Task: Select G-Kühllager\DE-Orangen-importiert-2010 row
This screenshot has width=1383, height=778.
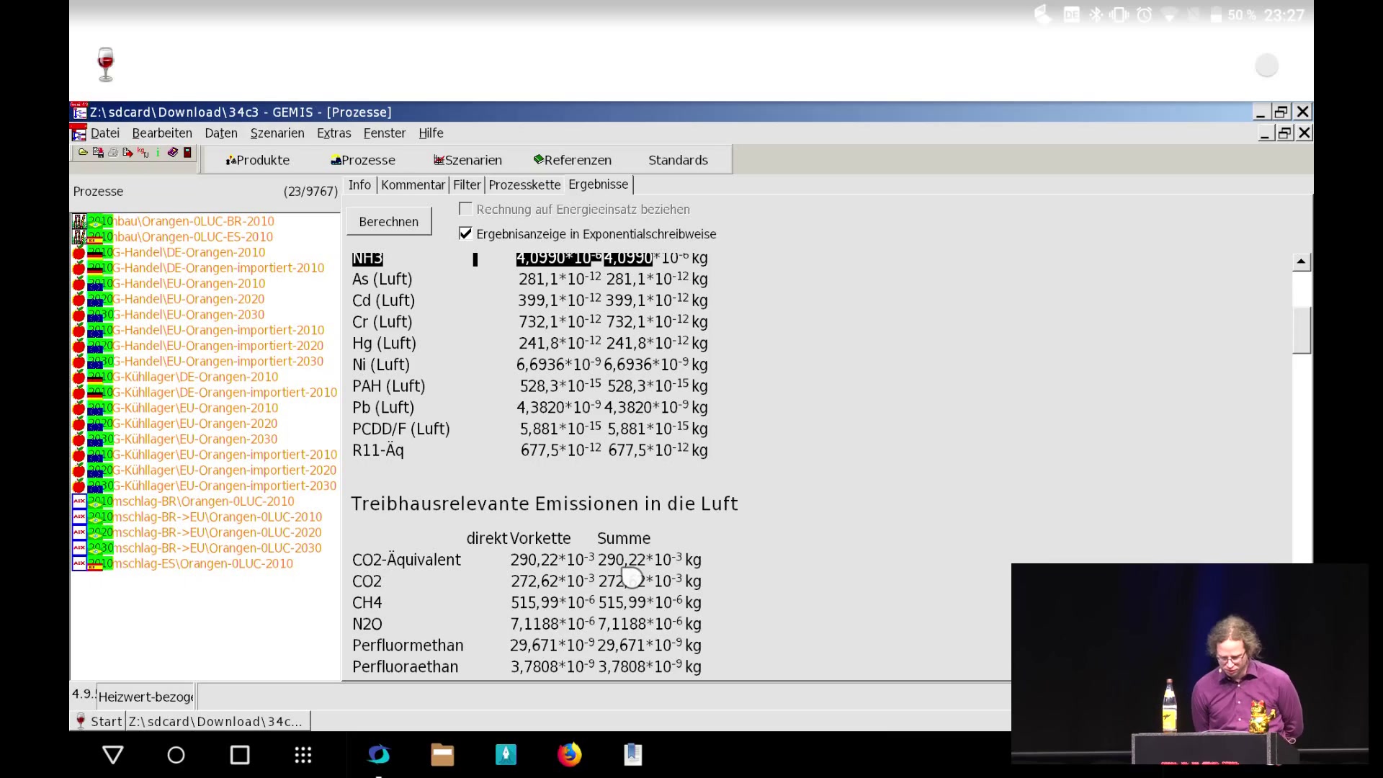Action: 205,393
